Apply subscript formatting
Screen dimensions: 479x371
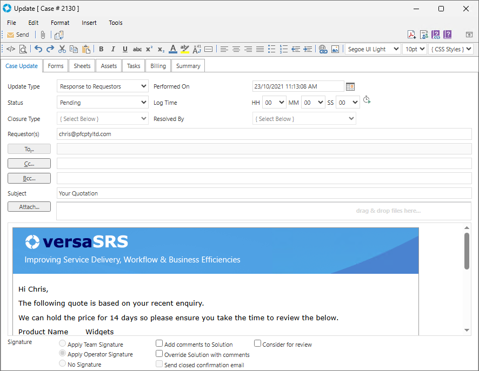(161, 49)
